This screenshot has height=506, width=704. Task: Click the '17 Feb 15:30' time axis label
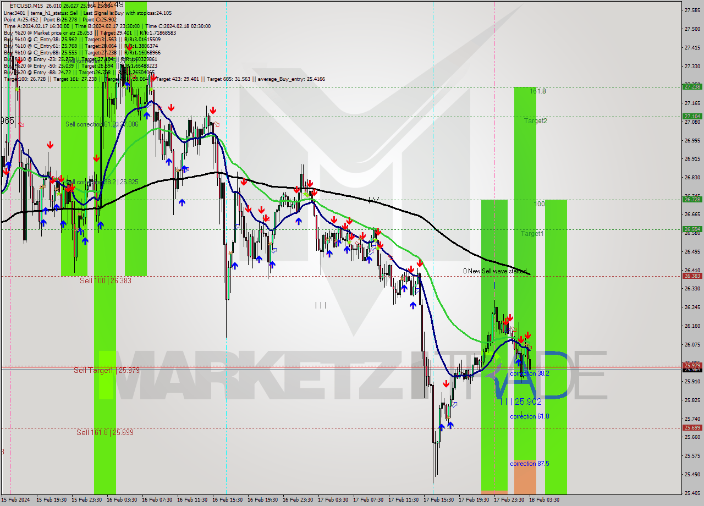point(439,500)
